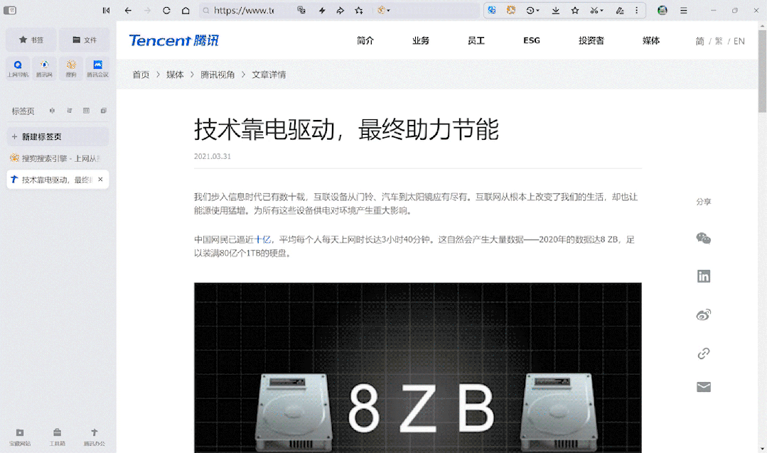The height and width of the screenshot is (453, 767).
Task: Open the Sogou search engine dropdown
Action: click(x=384, y=10)
